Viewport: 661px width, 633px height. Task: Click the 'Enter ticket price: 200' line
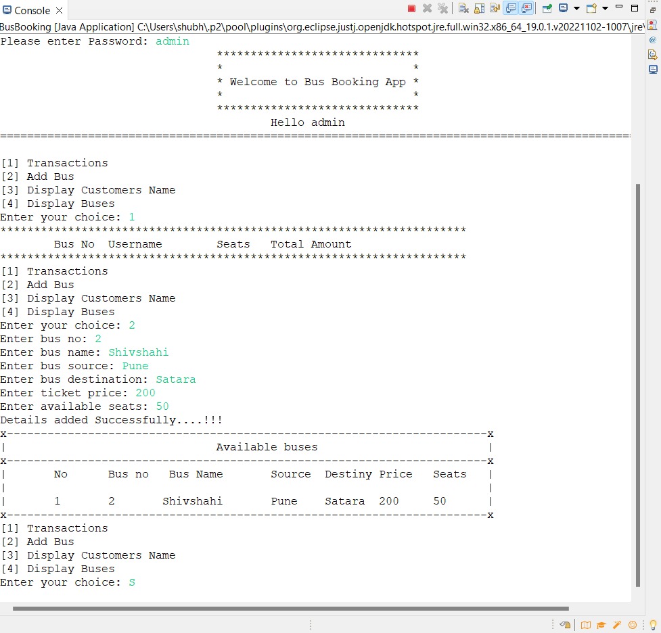tap(78, 393)
